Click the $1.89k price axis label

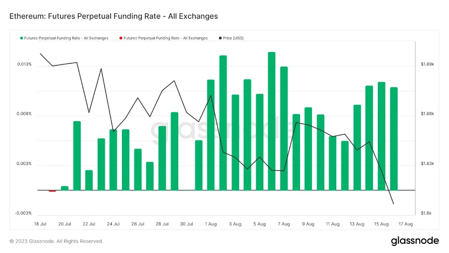[427, 64]
